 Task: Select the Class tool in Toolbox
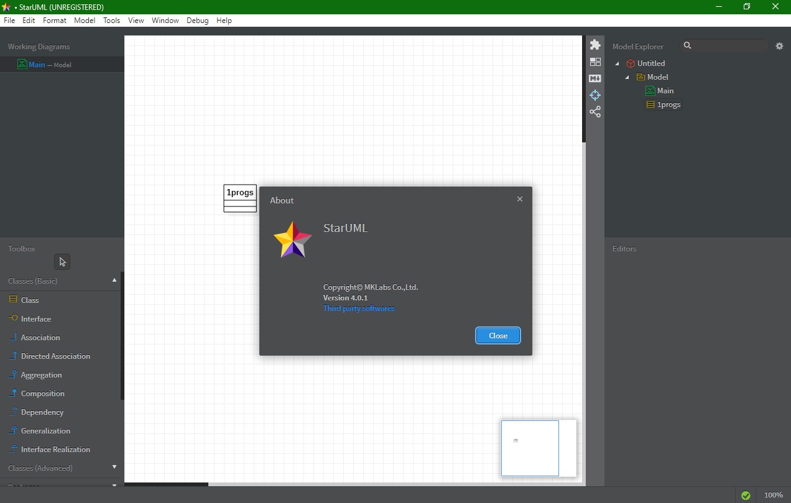point(60,300)
